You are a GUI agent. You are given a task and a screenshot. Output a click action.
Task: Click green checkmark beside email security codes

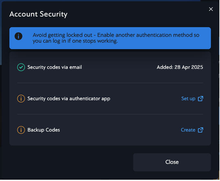click(x=21, y=67)
